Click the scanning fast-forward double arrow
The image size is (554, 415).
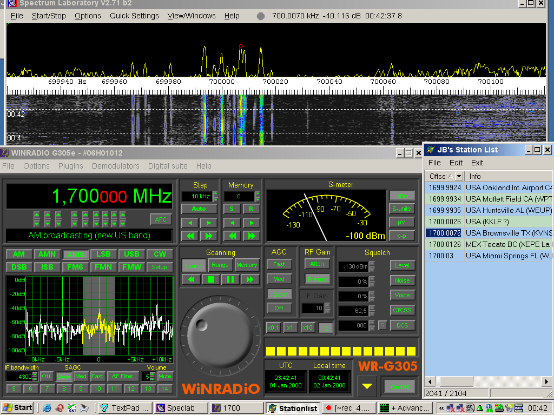pyautogui.click(x=249, y=279)
